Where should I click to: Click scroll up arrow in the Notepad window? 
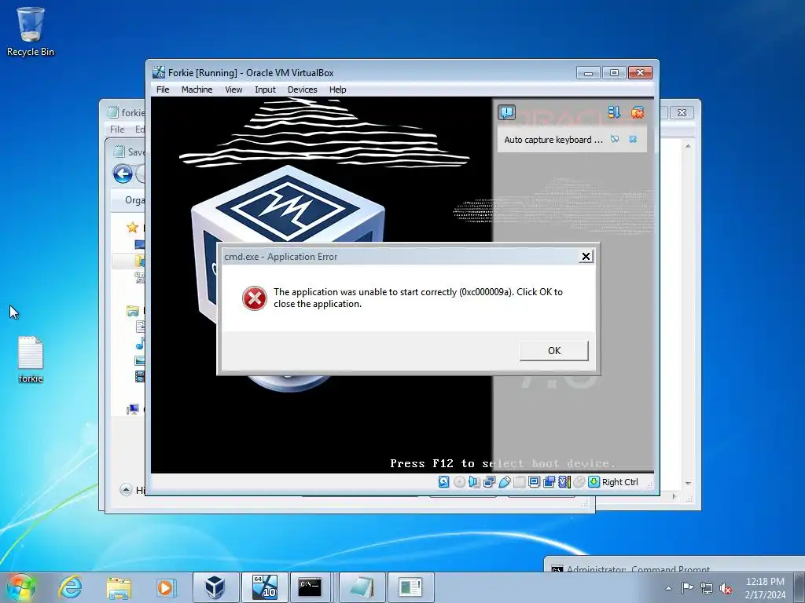688,147
